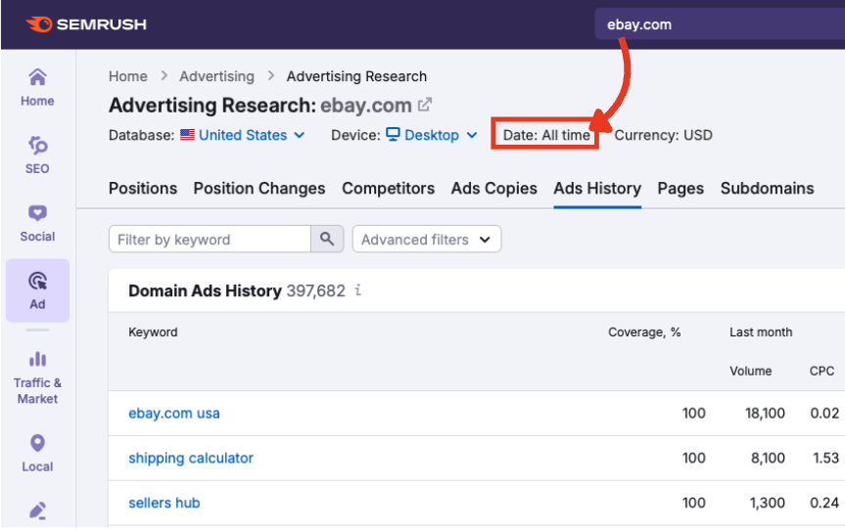This screenshot has width=845, height=529.
Task: Click the Semrush logo icon
Action: point(39,24)
